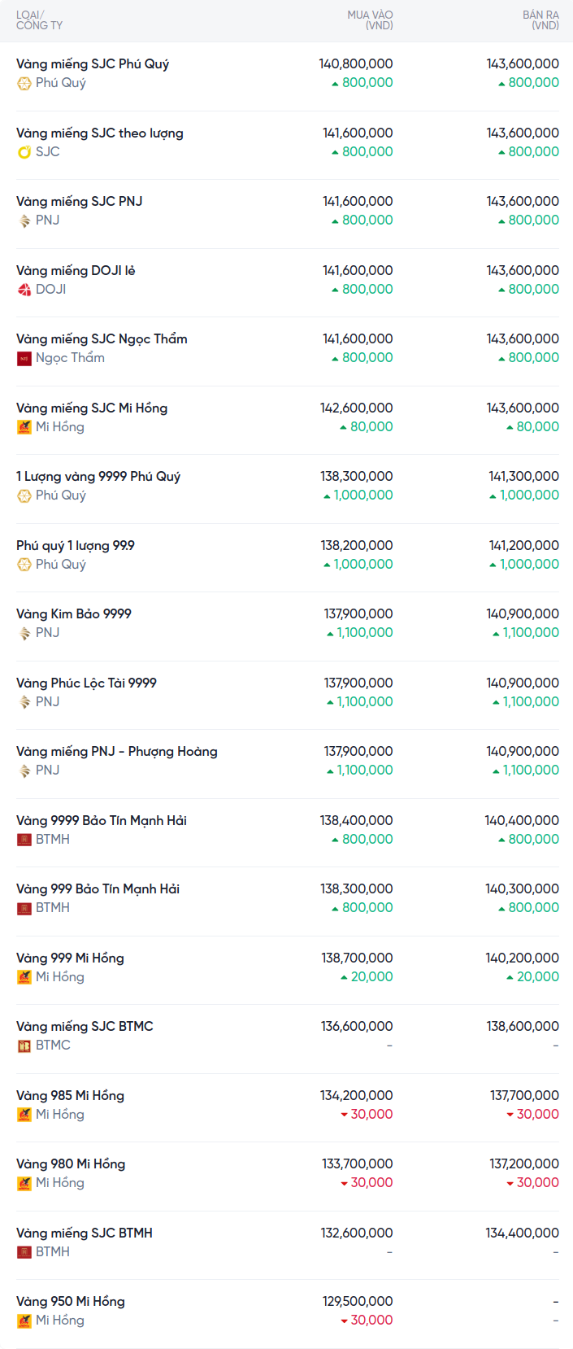The height and width of the screenshot is (1349, 573).
Task: Click PNJ logo under Vàng Kim Bảo 9999
Action: 24,633
